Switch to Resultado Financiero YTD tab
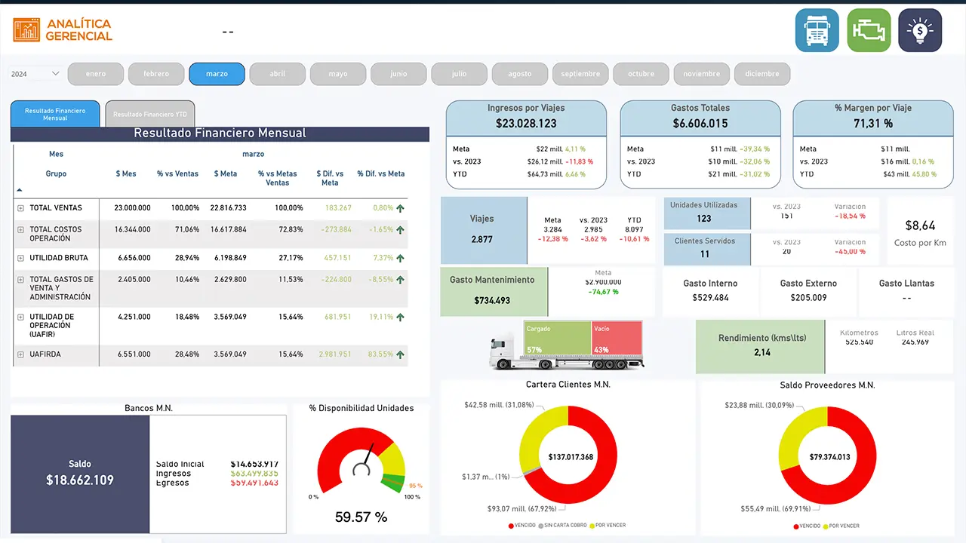 (x=150, y=115)
